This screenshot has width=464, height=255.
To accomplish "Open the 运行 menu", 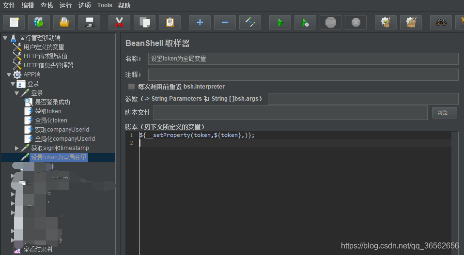I will pos(65,5).
